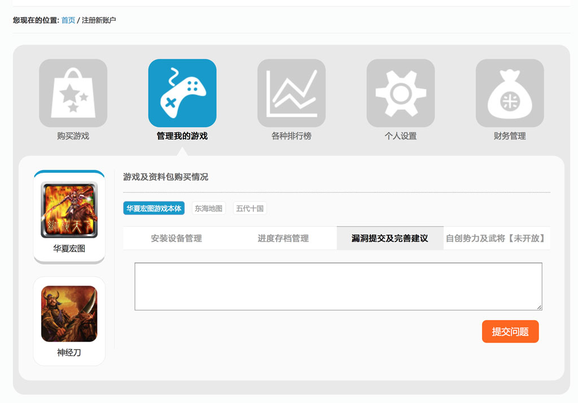This screenshot has height=403, width=578.
Task: Click the 财务管理 text label
Action: pos(510,136)
